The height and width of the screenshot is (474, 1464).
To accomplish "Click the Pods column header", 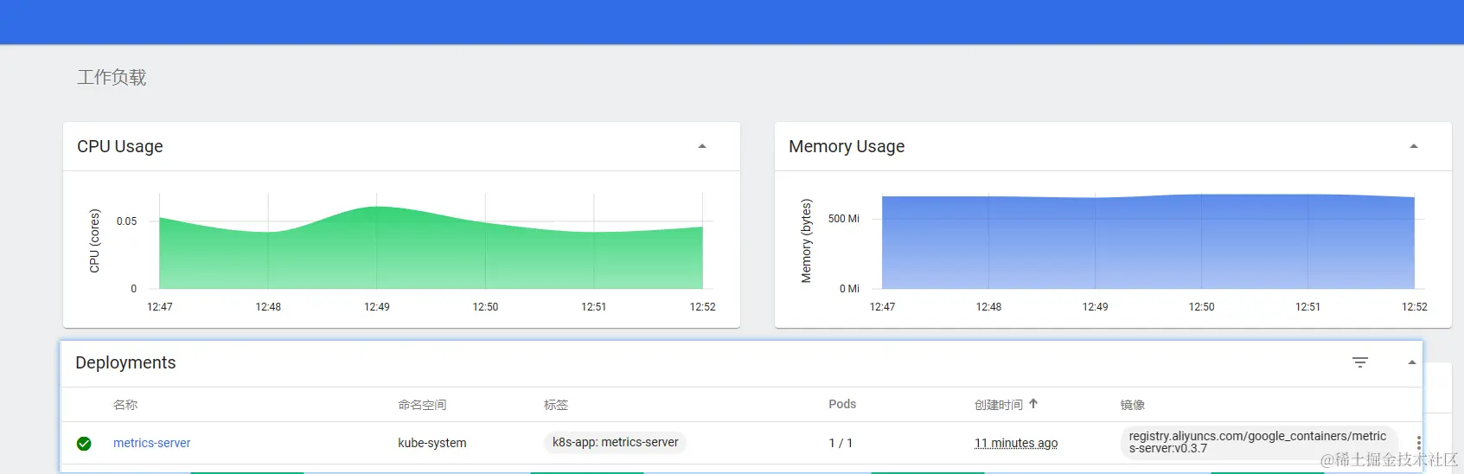I will pyautogui.click(x=842, y=404).
